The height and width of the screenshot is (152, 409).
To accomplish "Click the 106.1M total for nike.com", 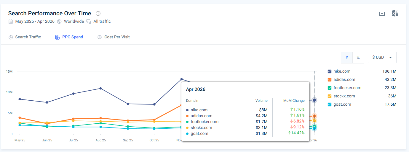I will click(389, 71).
